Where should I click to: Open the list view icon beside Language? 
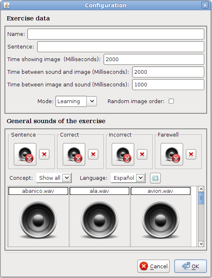tap(155, 178)
